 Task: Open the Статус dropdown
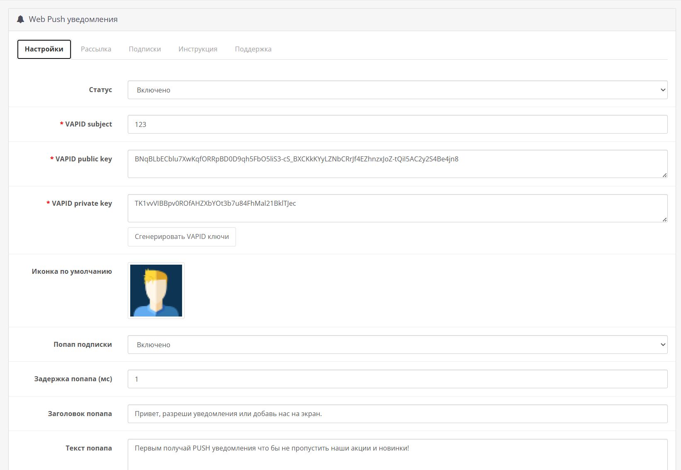point(397,90)
